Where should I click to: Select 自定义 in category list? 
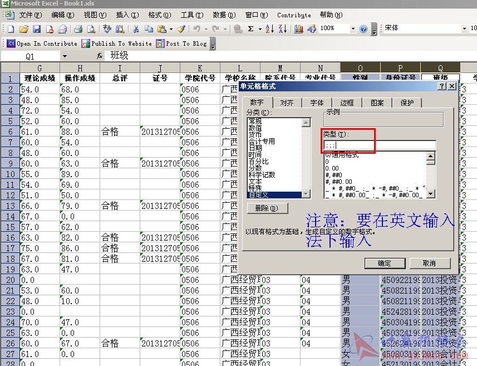[x=275, y=195]
